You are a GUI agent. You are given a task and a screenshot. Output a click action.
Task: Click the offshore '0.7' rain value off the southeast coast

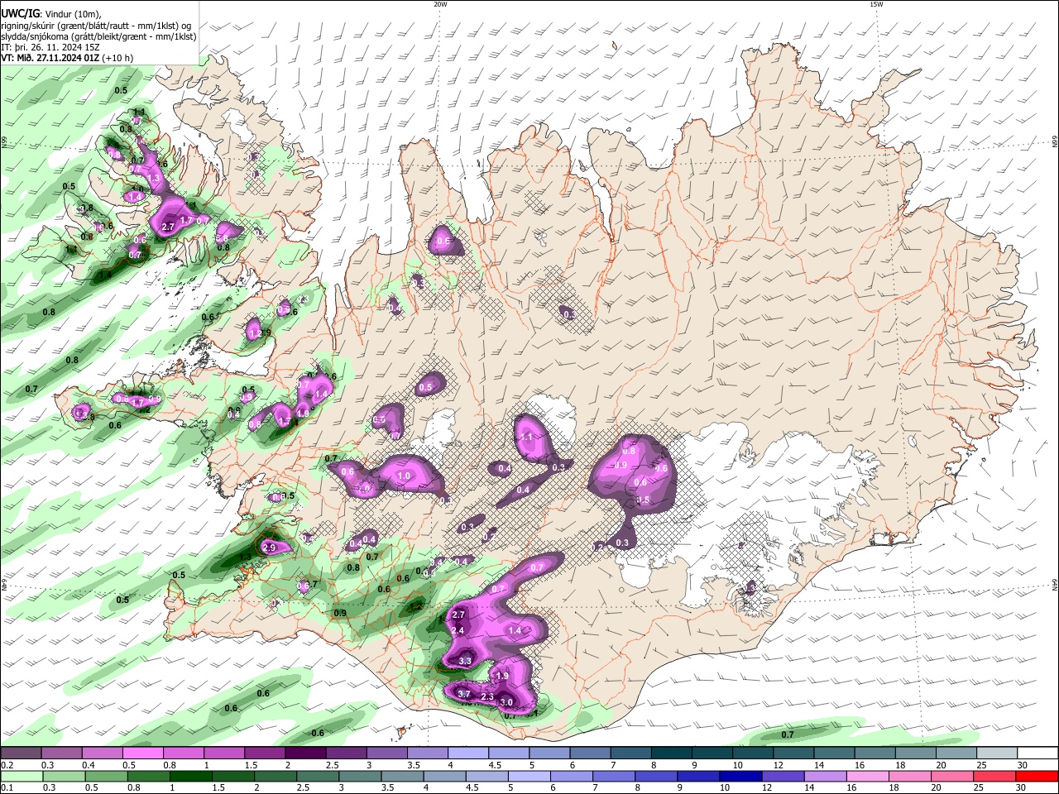click(x=788, y=734)
